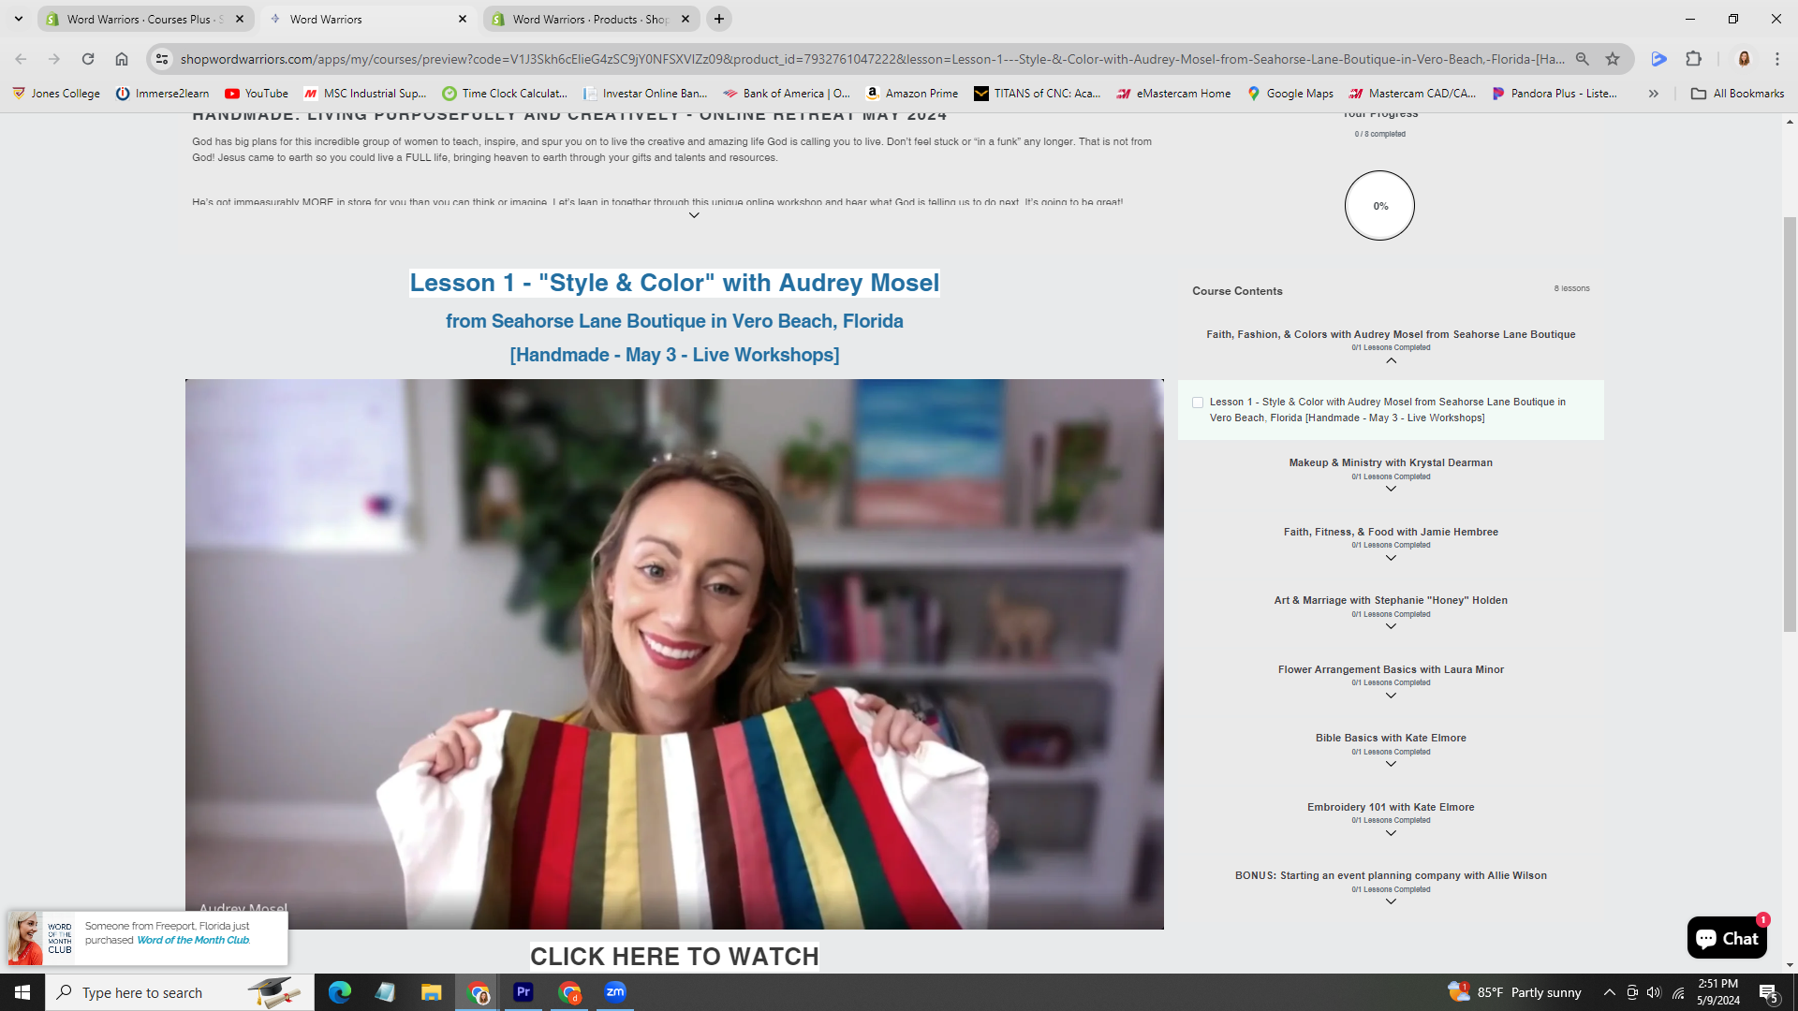
Task: Click the zoom magnifier icon in address bar
Action: coord(1583,59)
